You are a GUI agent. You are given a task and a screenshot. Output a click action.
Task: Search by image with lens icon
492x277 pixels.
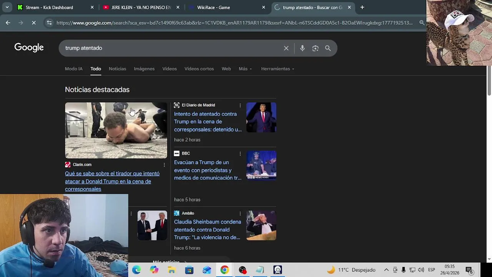click(x=315, y=48)
